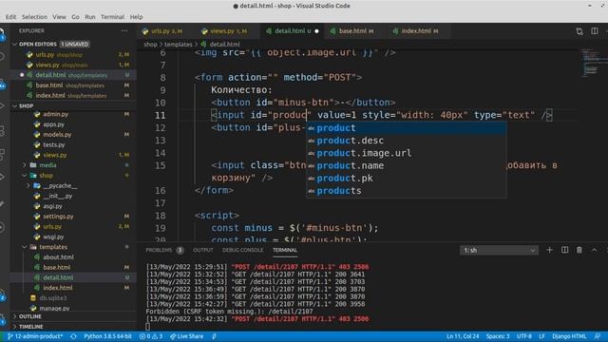The height and width of the screenshot is (342, 608).
Task: Maximize the panel with the up chevron
Action: [x=594, y=250]
